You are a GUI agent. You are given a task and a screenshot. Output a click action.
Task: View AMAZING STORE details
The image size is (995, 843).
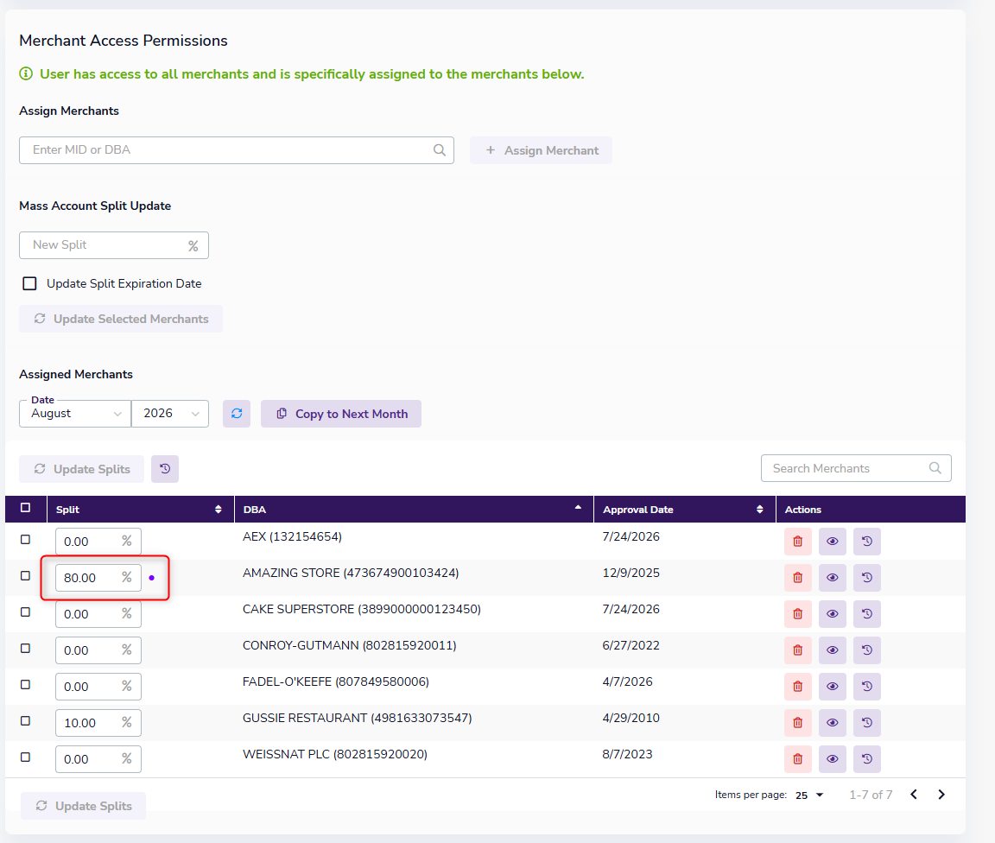tap(832, 578)
